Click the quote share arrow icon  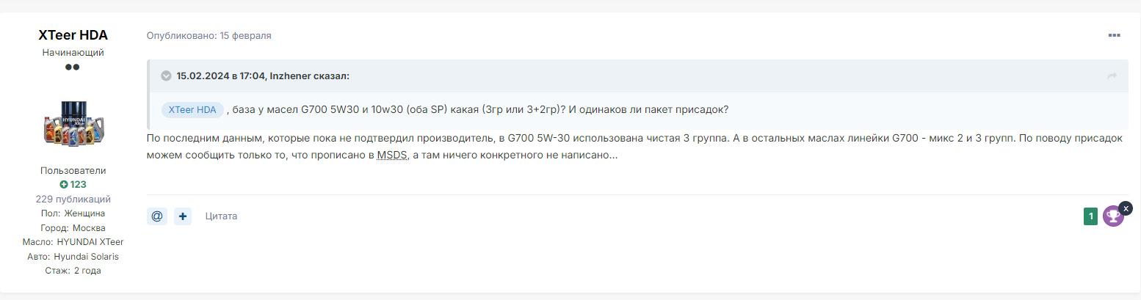(1112, 76)
